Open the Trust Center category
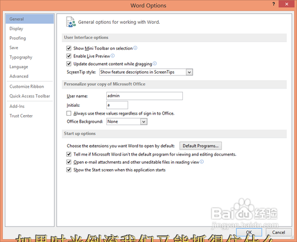The height and width of the screenshot is (242, 297). [30, 116]
